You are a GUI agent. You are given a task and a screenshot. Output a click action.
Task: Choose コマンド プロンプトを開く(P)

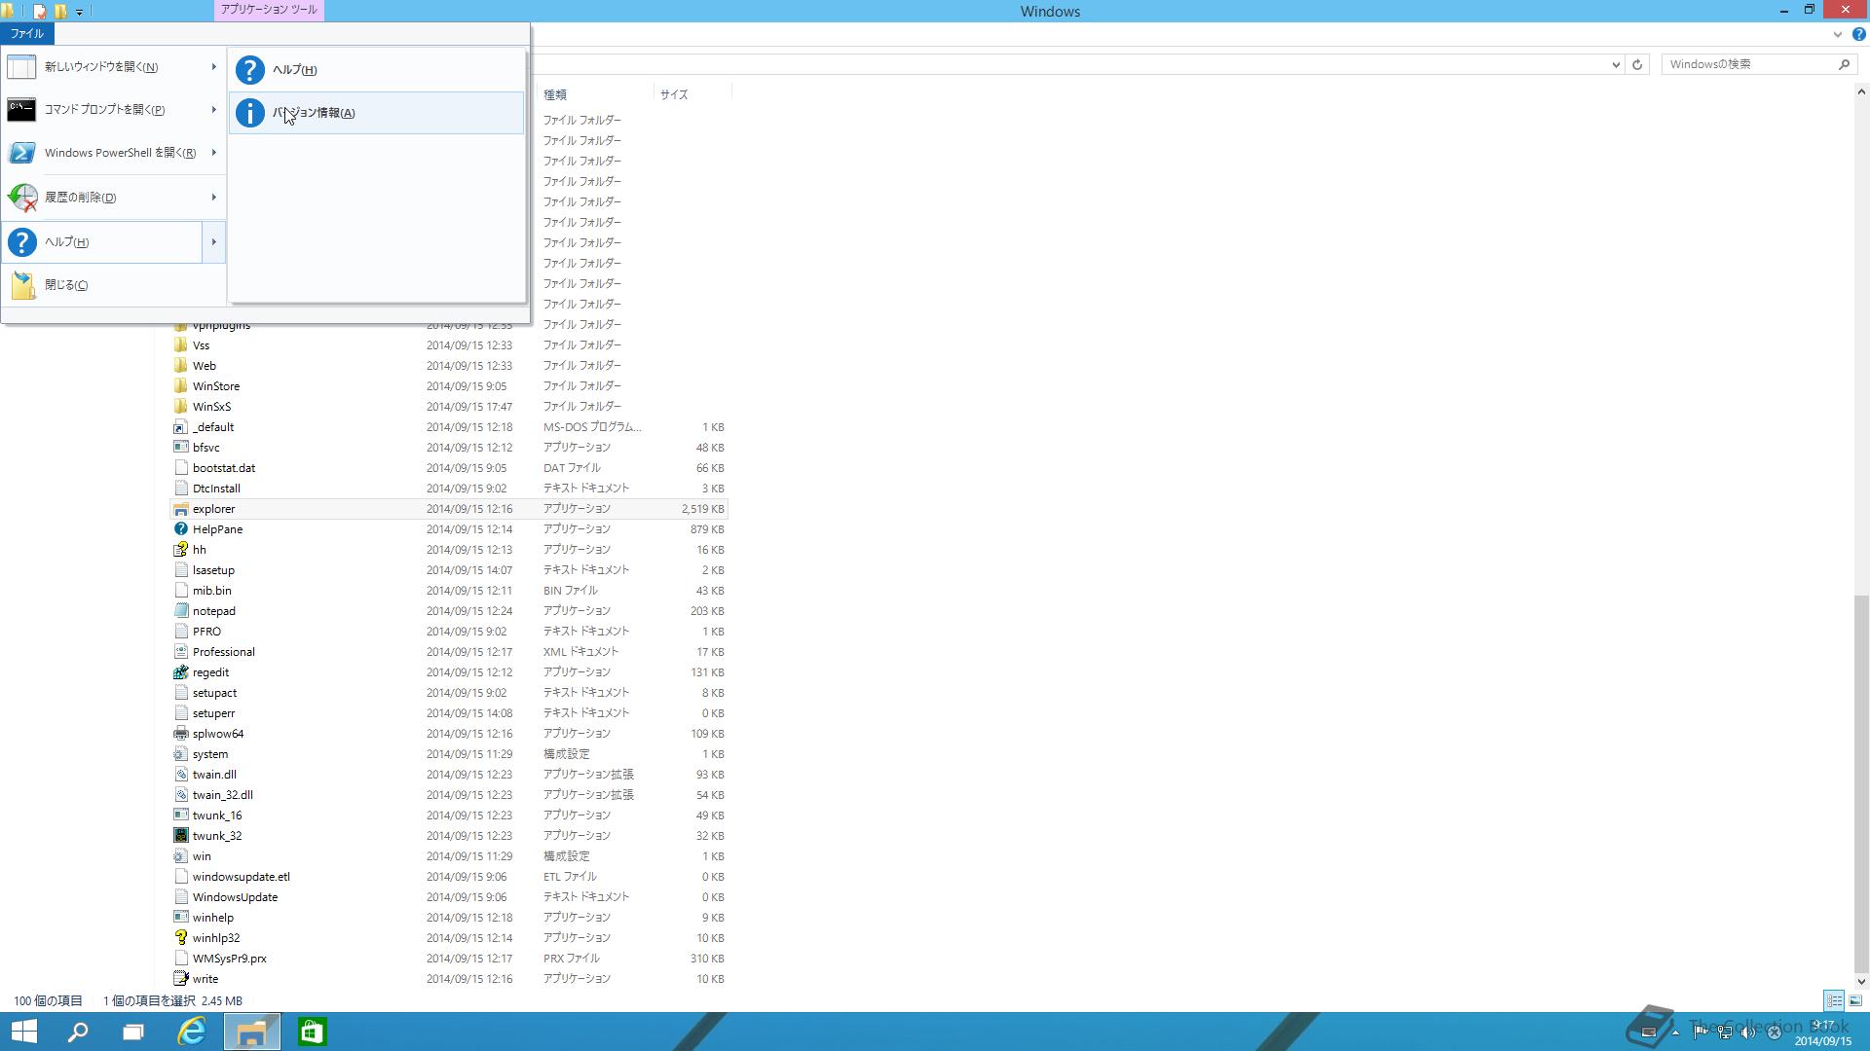pyautogui.click(x=114, y=110)
